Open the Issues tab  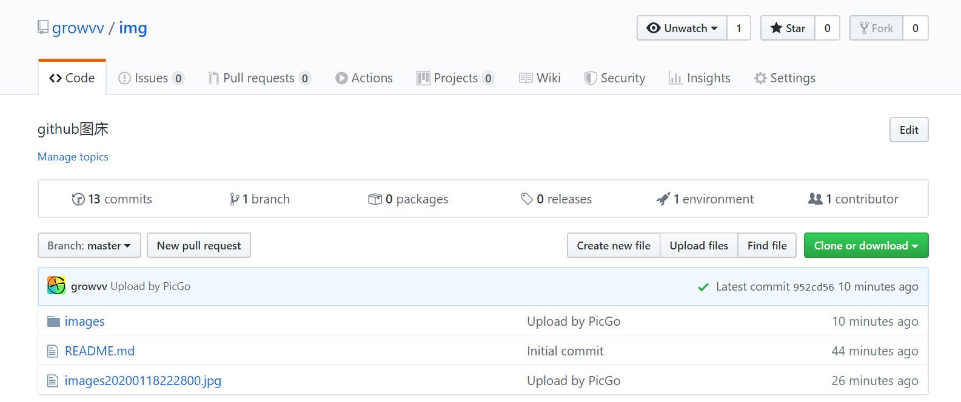(151, 78)
